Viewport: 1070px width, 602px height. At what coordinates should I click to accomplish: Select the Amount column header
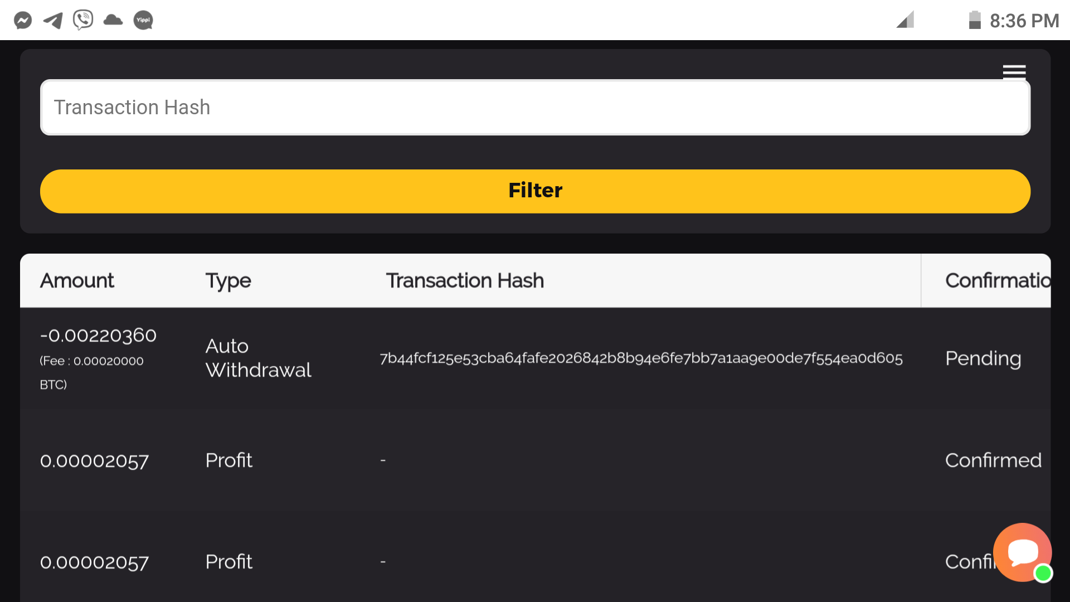tap(77, 280)
